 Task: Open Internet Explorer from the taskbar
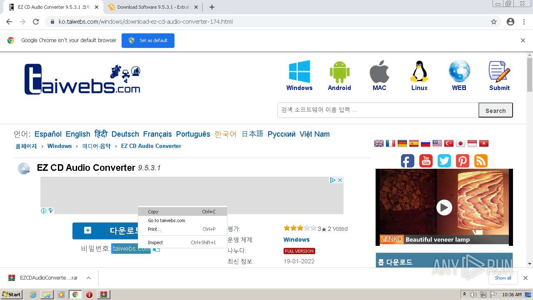pos(33,295)
